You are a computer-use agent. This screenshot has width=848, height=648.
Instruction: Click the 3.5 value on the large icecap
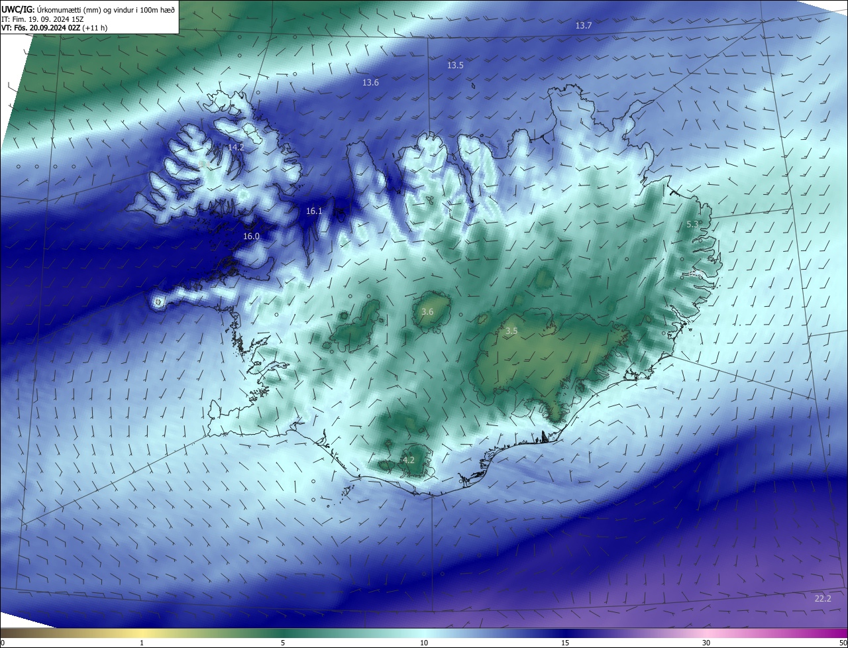coord(511,331)
